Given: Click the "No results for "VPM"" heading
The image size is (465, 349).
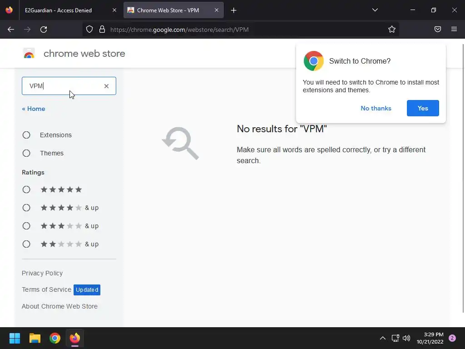Looking at the screenshot, I should [x=282, y=129].
